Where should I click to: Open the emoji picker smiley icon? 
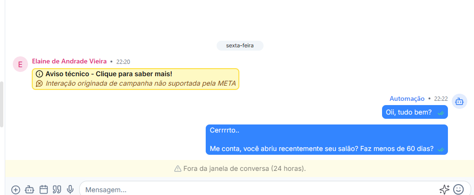[458, 189]
